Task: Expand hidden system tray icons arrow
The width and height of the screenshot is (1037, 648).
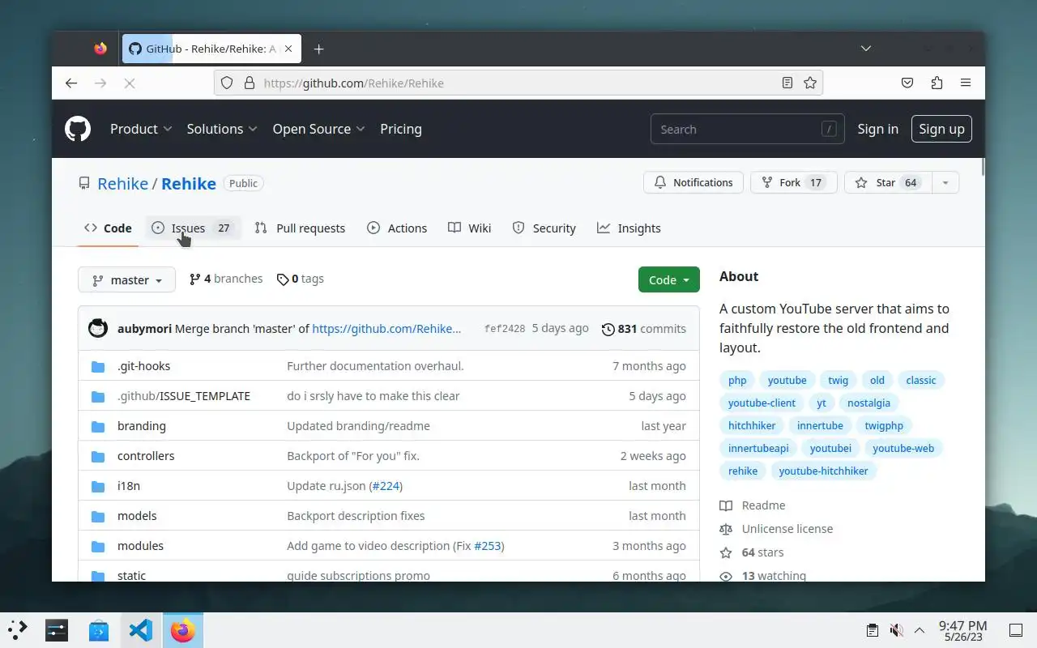Action: click(920, 630)
